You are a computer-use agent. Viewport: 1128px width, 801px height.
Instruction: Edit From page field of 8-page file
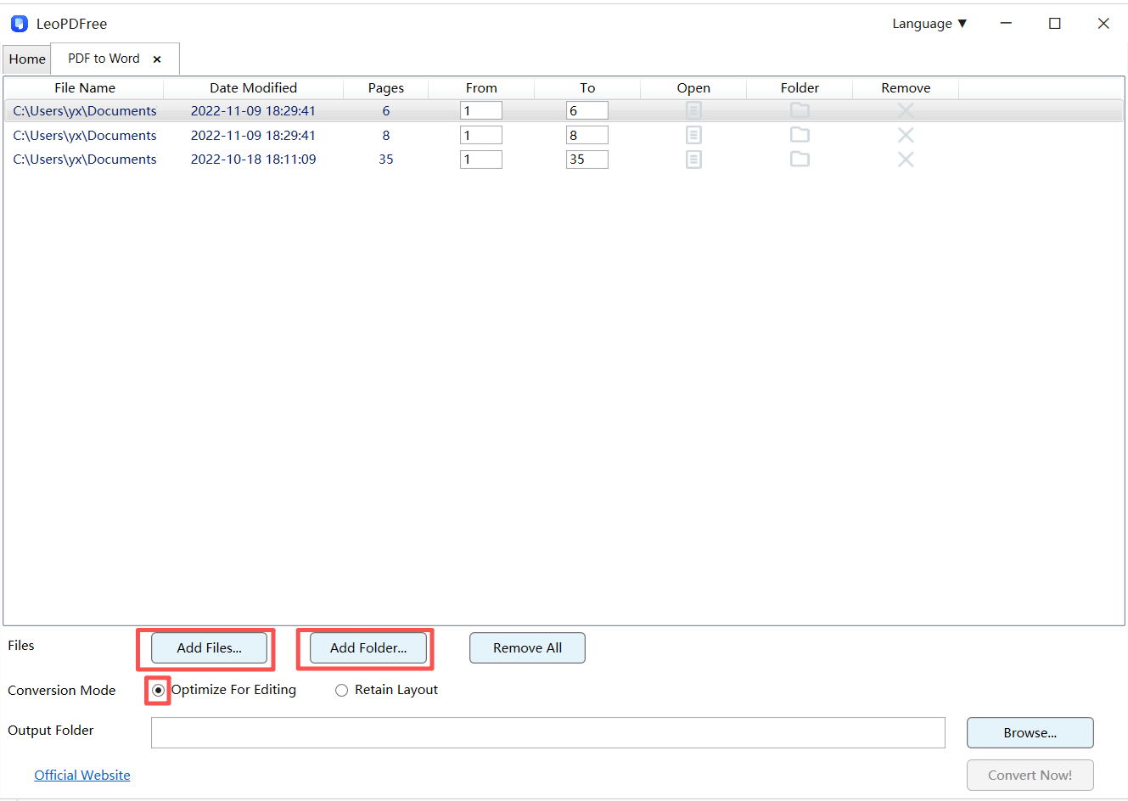point(480,136)
